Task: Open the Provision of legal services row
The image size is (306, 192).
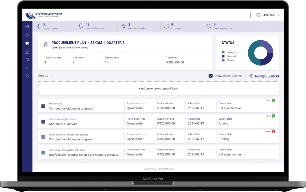Action: point(83,122)
